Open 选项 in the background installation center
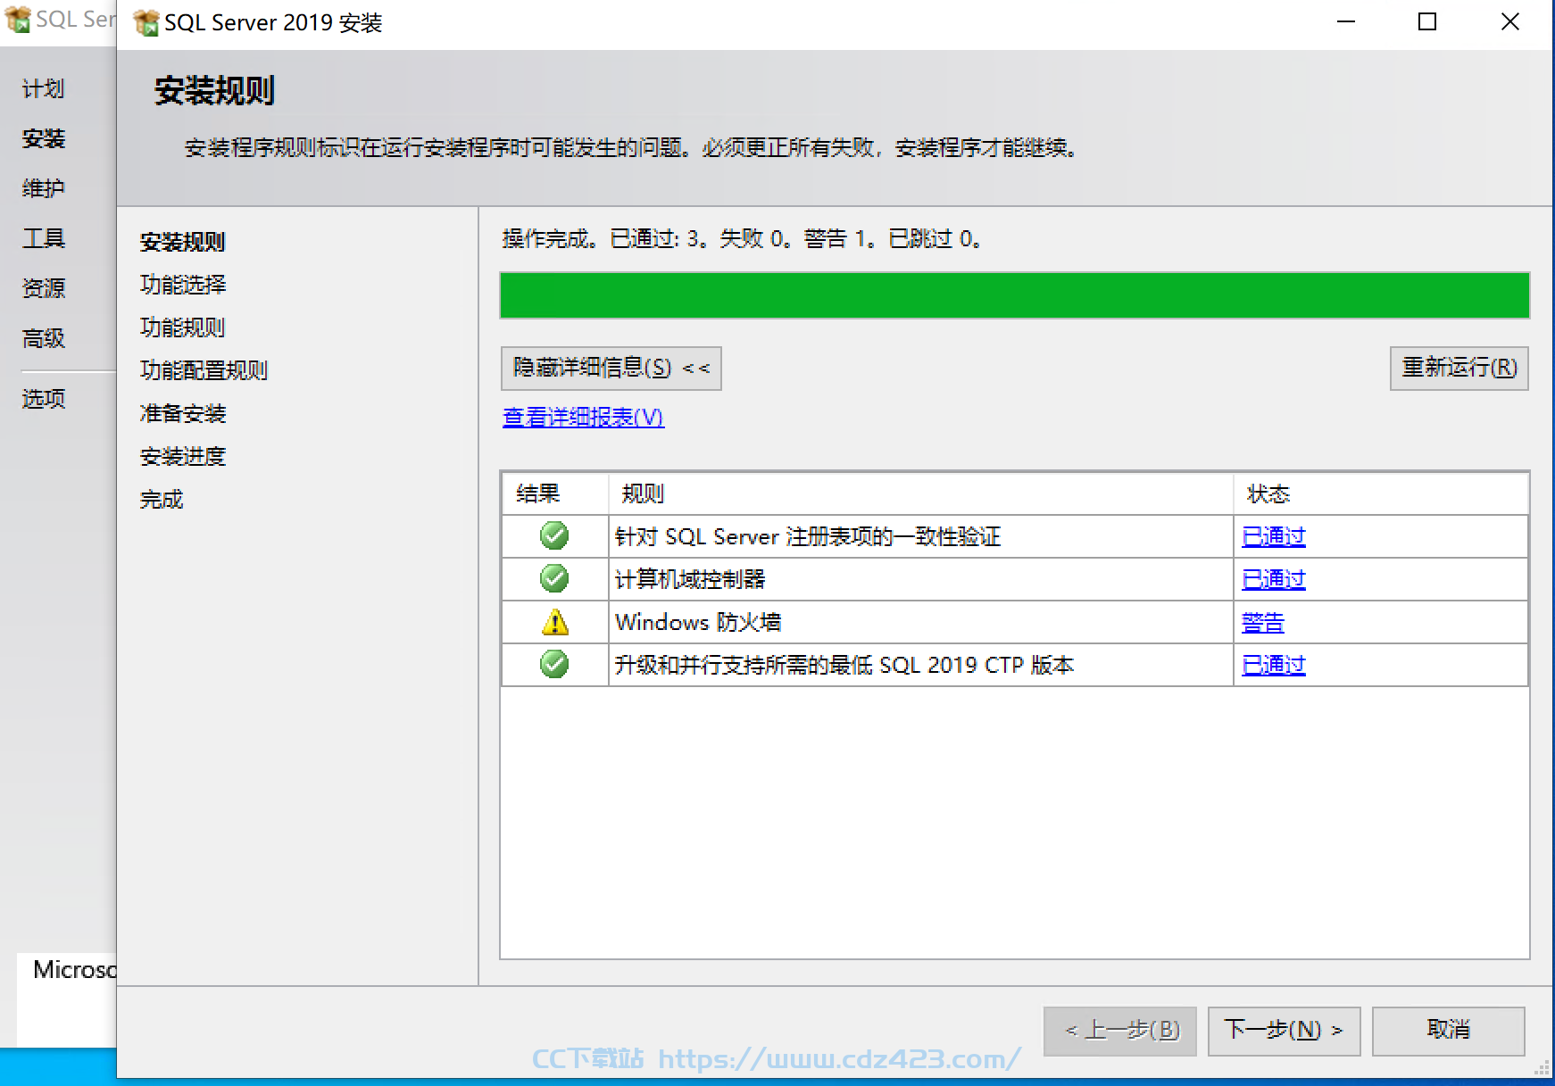Image resolution: width=1555 pixels, height=1086 pixels. click(x=44, y=399)
